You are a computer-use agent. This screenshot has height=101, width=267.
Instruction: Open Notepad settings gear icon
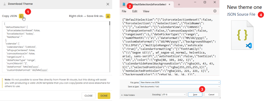coord(215,11)
